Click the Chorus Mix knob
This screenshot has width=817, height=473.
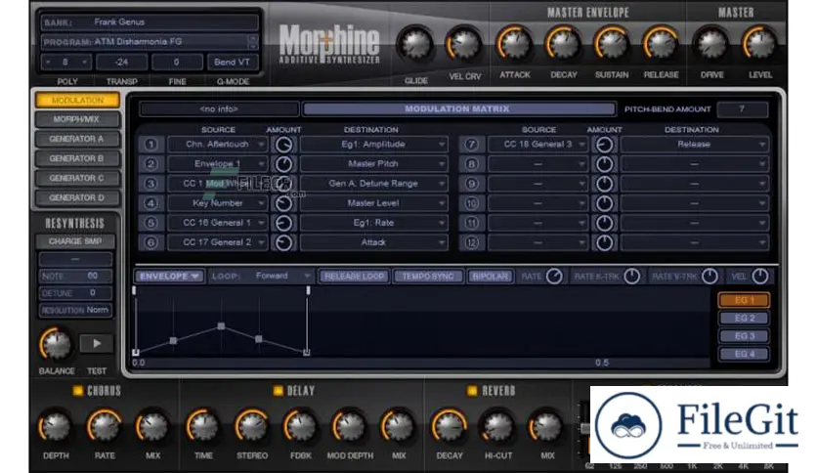pos(152,427)
